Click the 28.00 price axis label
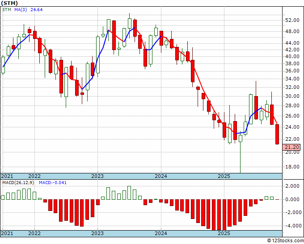The height and width of the screenshot is (244, 304). pyautogui.click(x=292, y=105)
